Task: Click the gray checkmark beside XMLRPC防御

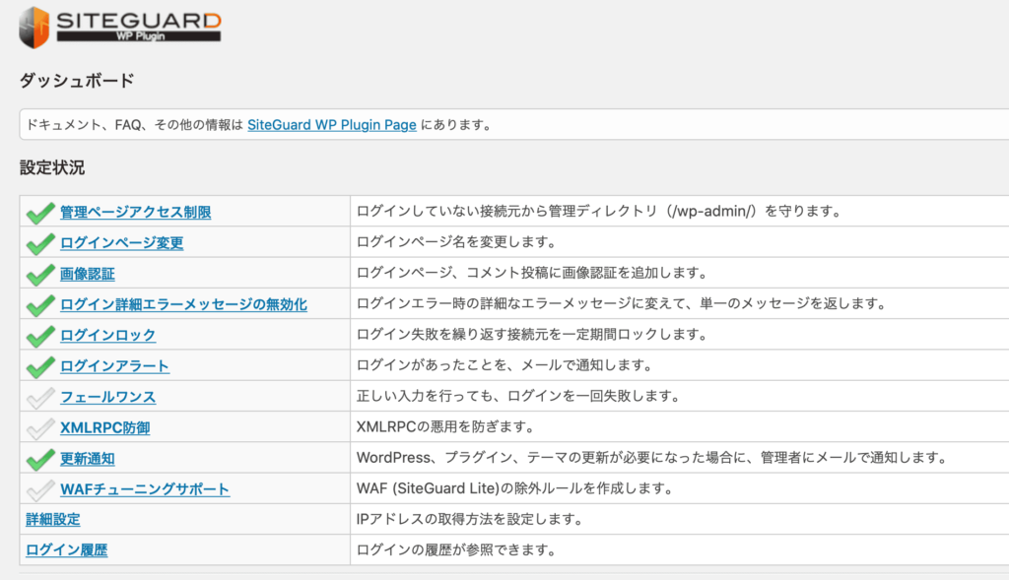Action: pyautogui.click(x=40, y=428)
